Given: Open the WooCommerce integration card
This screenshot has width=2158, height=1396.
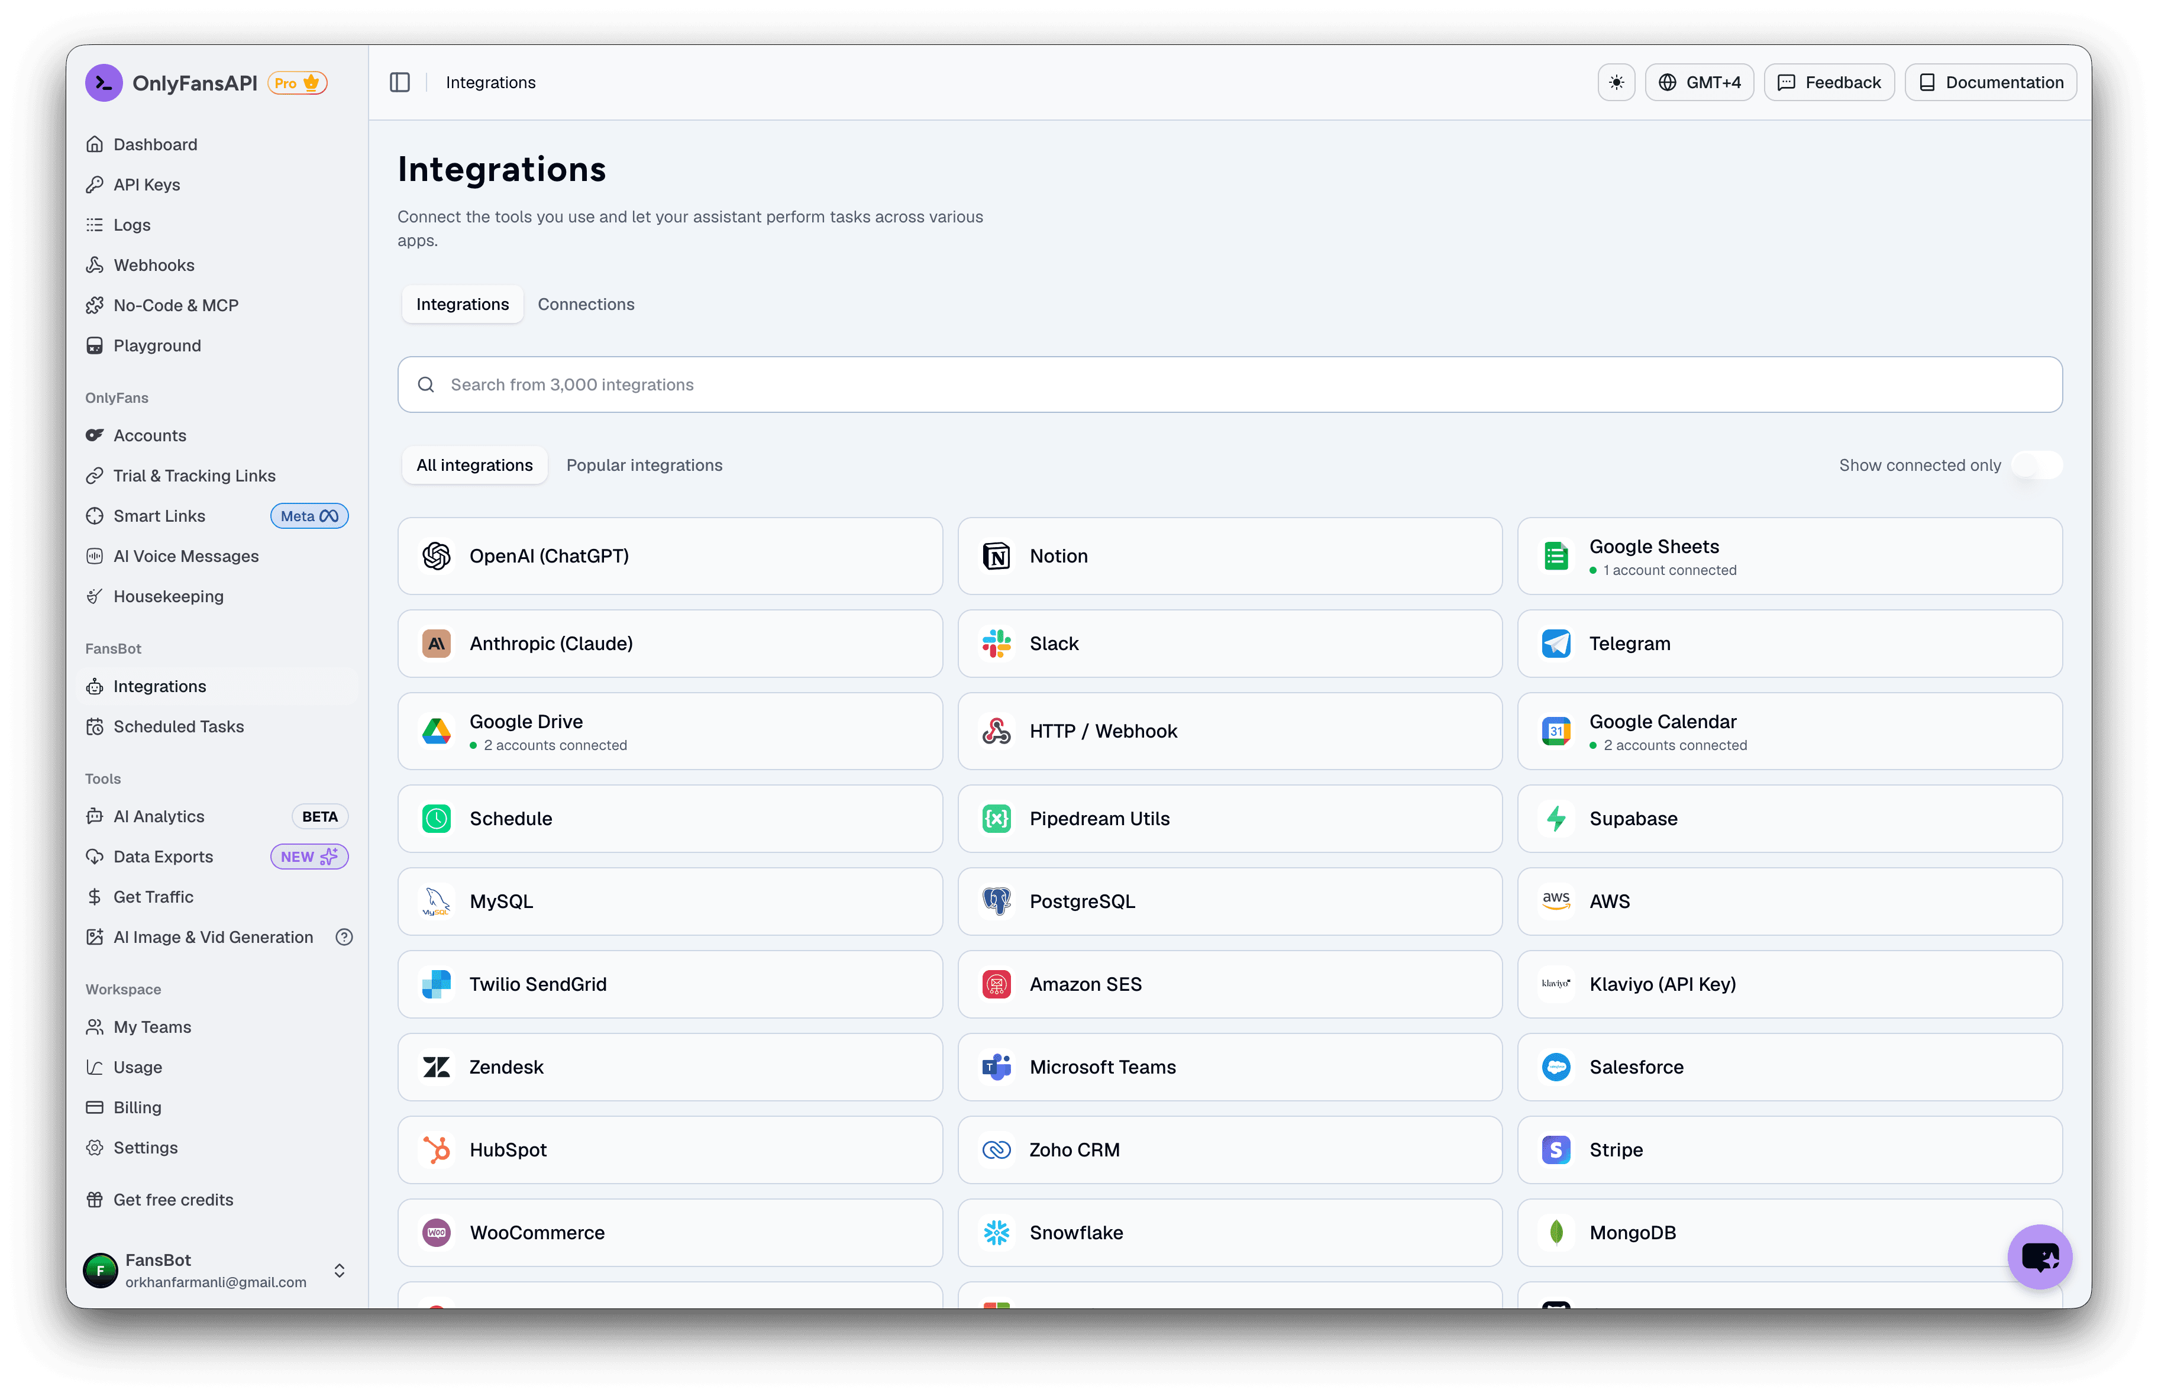Looking at the screenshot, I should pyautogui.click(x=670, y=1233).
